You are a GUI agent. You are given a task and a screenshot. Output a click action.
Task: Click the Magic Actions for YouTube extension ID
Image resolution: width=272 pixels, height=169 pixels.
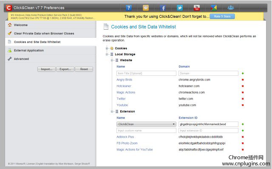pos(201,150)
